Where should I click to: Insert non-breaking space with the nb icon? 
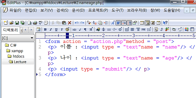pos(74,29)
